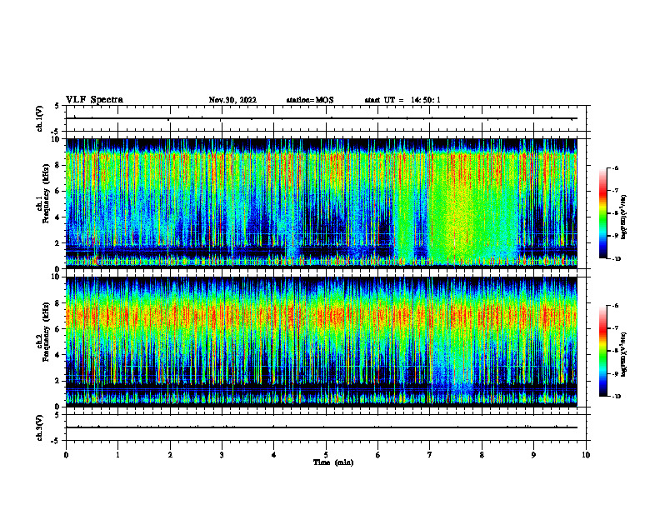
Task: Click the "-6" label on ch.1 color bar
Action: tap(615, 167)
